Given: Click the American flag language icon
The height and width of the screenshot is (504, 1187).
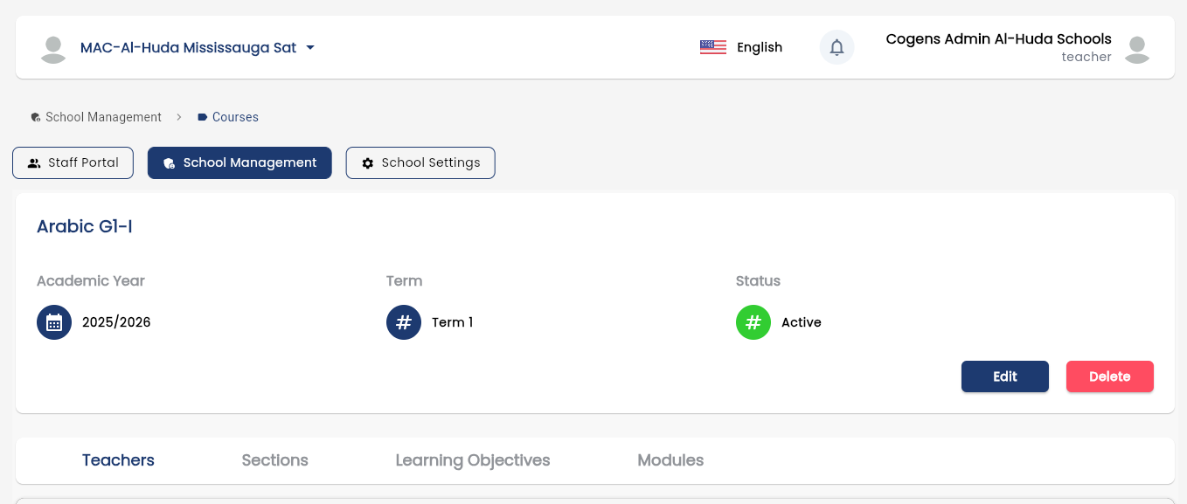Looking at the screenshot, I should (x=712, y=47).
